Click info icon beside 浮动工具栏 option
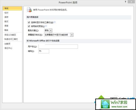136x110 pixels. pos(55,22)
